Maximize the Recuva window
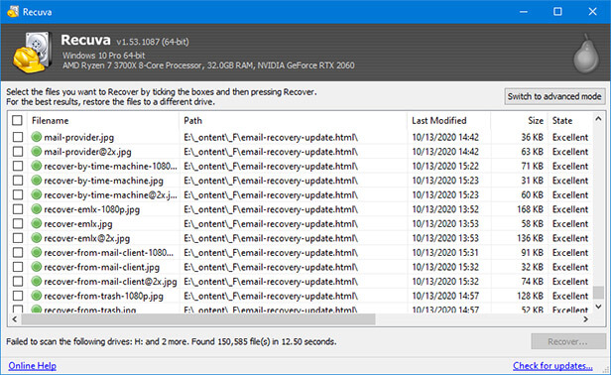Image resolution: width=611 pixels, height=375 pixels. click(x=557, y=11)
